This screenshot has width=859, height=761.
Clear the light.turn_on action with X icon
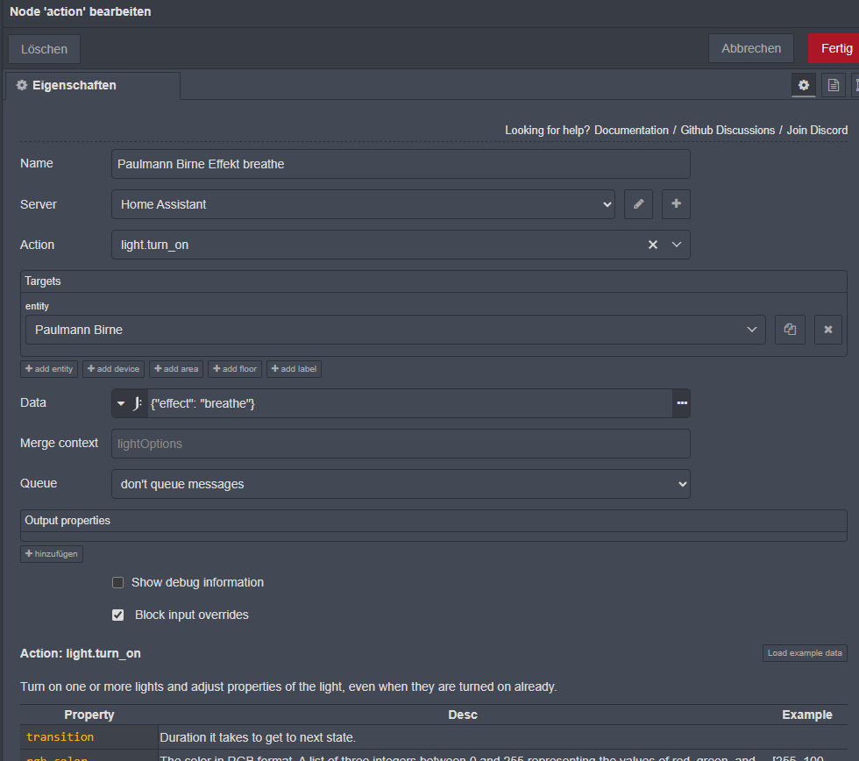pos(653,245)
